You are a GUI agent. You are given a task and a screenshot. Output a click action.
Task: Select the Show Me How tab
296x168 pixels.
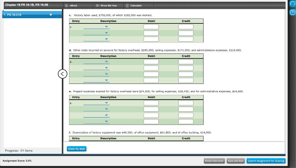[108, 5]
